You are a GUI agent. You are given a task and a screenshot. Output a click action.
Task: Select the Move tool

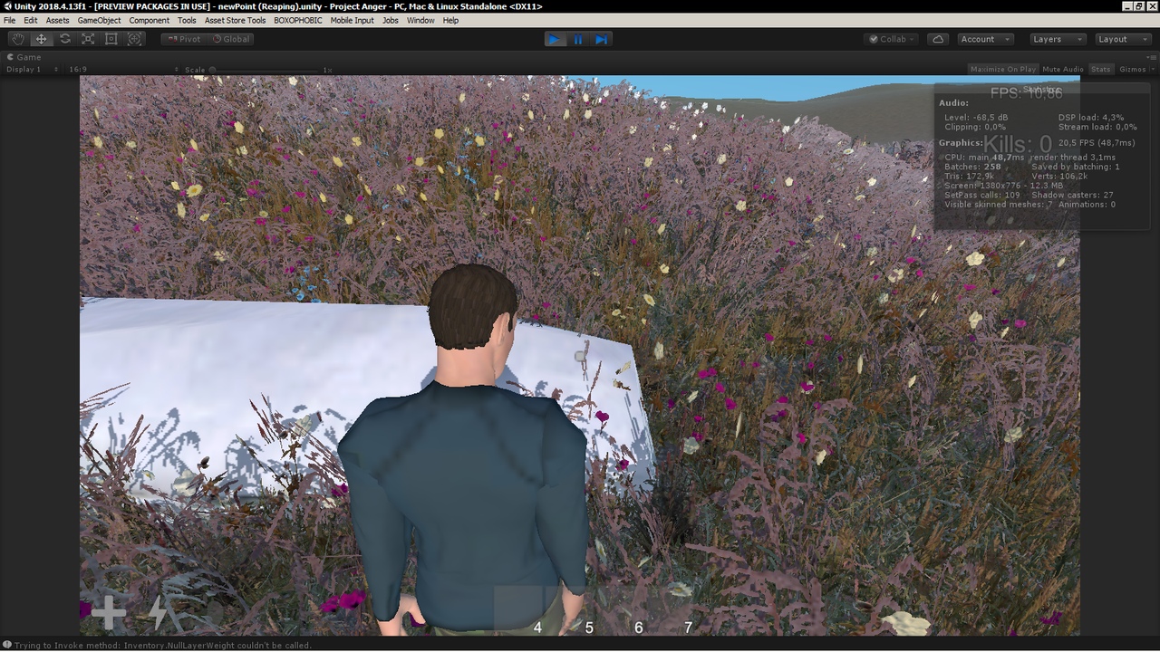click(x=42, y=39)
